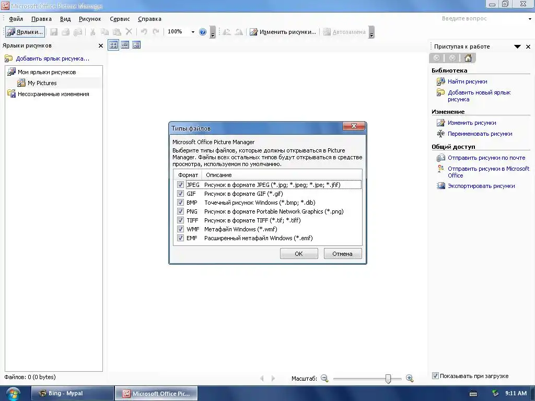This screenshot has width=535, height=401.
Task: Click the Send to mail recipient toolbar icon
Action: pyautogui.click(x=78, y=32)
